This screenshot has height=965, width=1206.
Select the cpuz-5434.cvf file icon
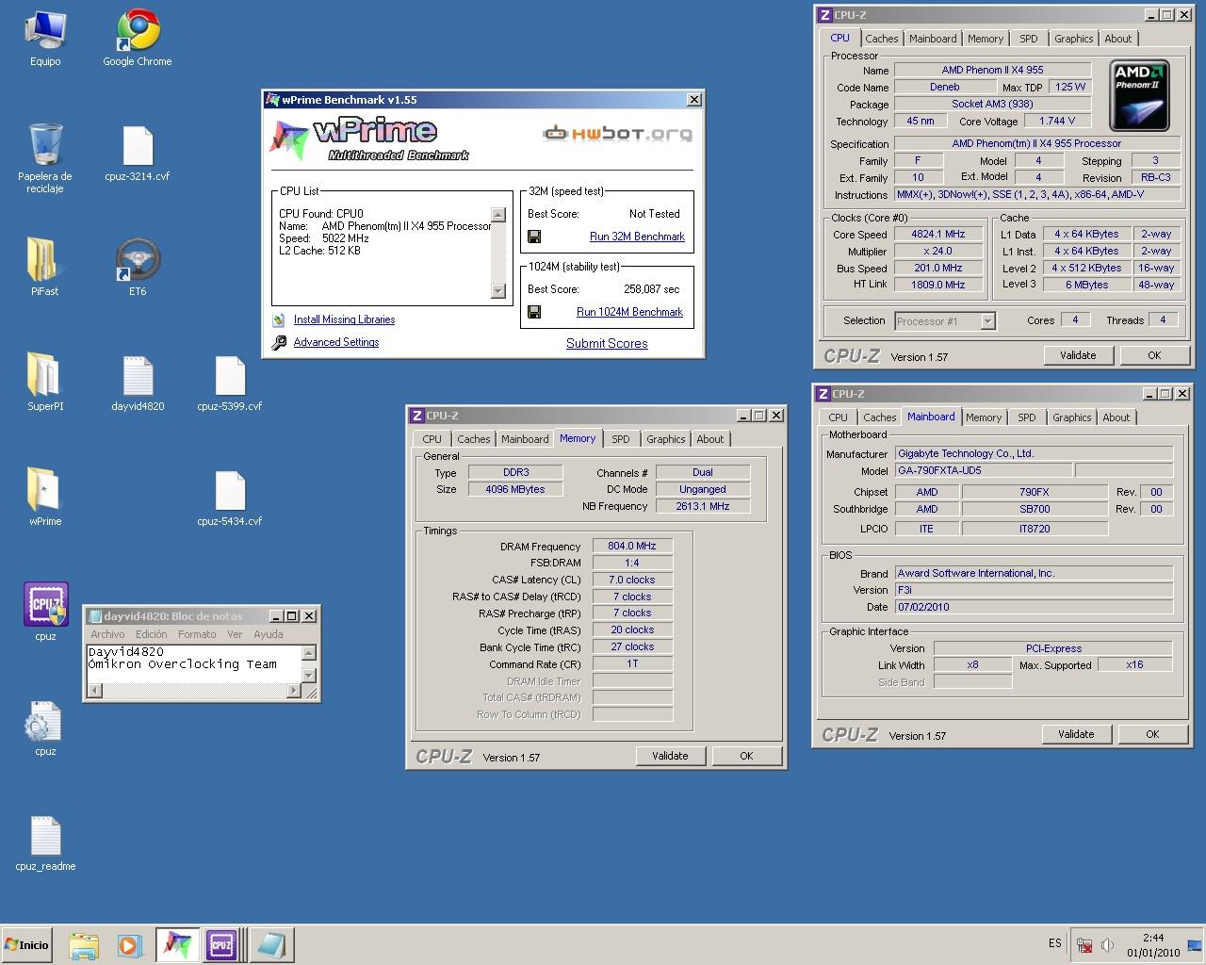[230, 499]
